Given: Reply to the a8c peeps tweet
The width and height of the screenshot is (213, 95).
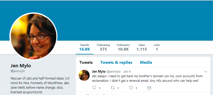Looking at the screenshot, I should [94, 88].
